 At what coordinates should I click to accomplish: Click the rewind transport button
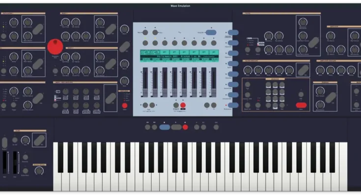click(x=147, y=127)
